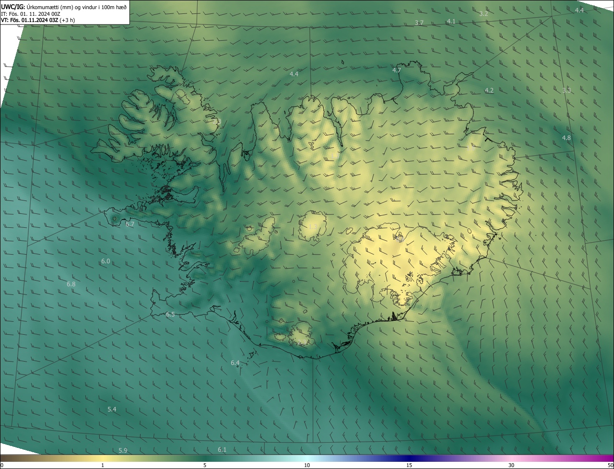Click the 1.3 value on the glacier
Image resolution: width=614 pixels, height=469 pixels.
(x=313, y=226)
